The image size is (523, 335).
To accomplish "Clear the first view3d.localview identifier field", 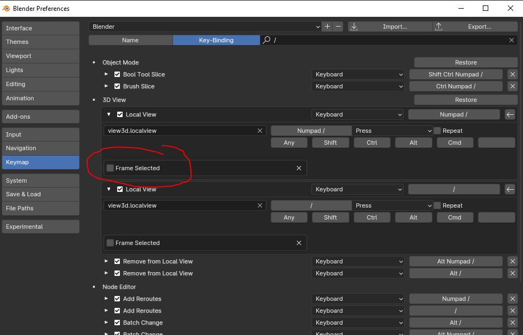I will click(x=260, y=131).
